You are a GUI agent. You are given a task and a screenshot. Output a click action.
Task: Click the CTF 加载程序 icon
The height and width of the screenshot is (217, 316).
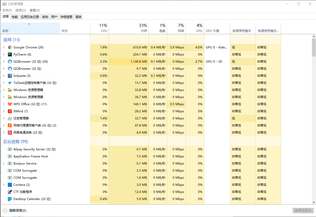click(x=10, y=192)
